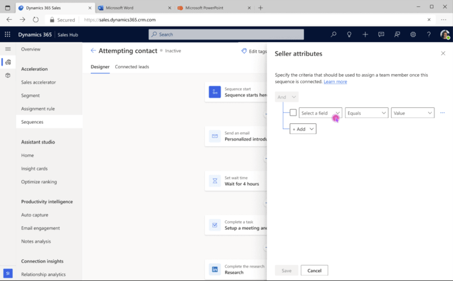This screenshot has width=453, height=281.
Task: Select the cube sidebar icon
Action: click(x=8, y=75)
